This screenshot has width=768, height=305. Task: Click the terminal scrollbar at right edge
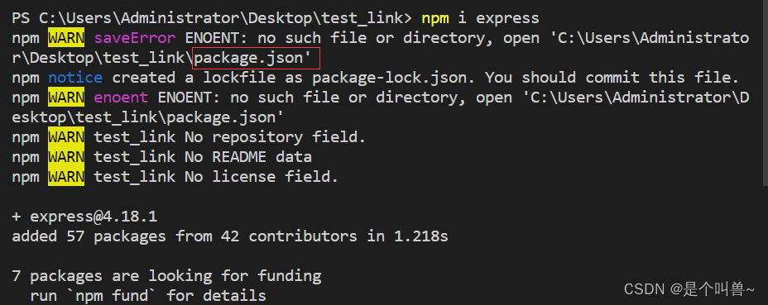766,93
